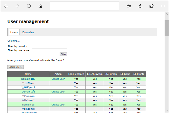Viewport: 169px width, 113px height.
Task: Open the browser more options ellipsis
Action: coord(163,6)
